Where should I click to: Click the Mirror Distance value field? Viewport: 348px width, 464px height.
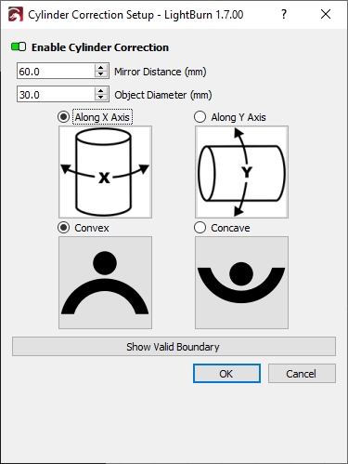pos(56,72)
